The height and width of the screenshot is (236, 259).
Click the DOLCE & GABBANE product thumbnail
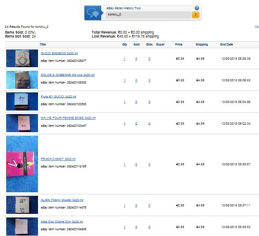coord(22,80)
